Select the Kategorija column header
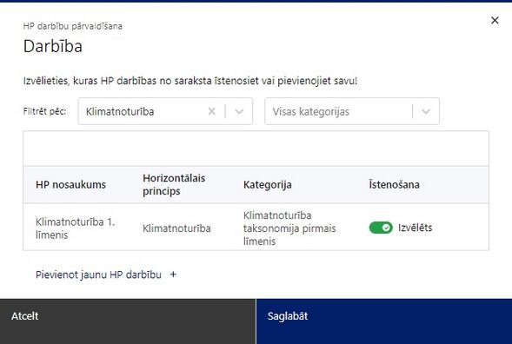 pos(268,185)
